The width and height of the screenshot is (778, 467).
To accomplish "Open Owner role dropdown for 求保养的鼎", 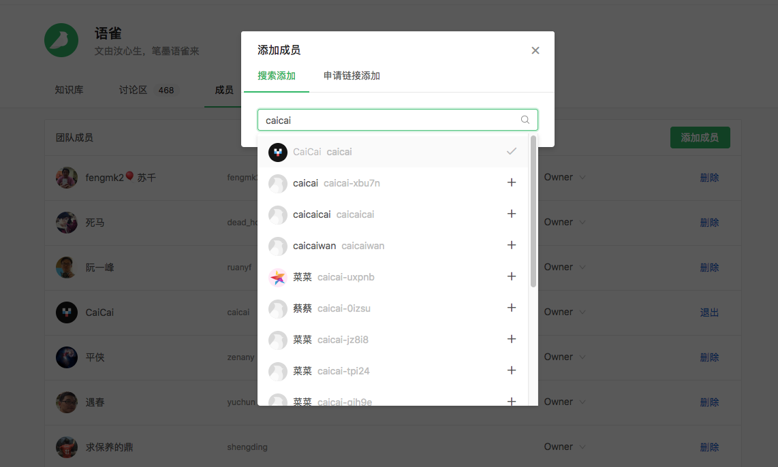I will point(565,447).
